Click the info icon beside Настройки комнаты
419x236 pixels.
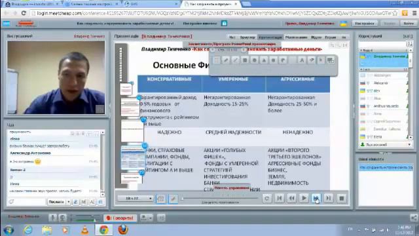tap(224, 24)
